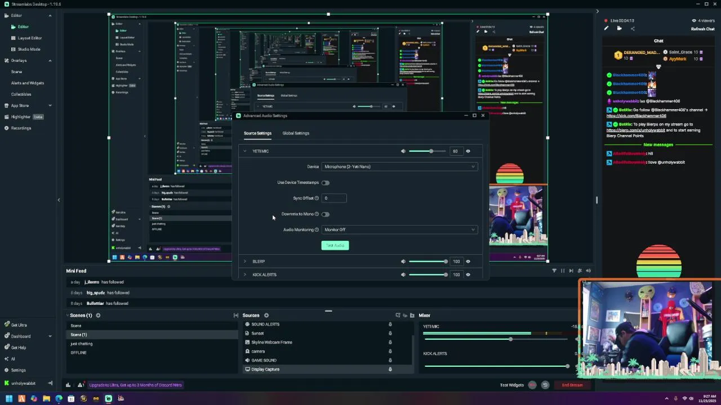Viewport: 721px width, 405px height.
Task: Collapse the Overlays sidebar group
Action: pos(50,61)
